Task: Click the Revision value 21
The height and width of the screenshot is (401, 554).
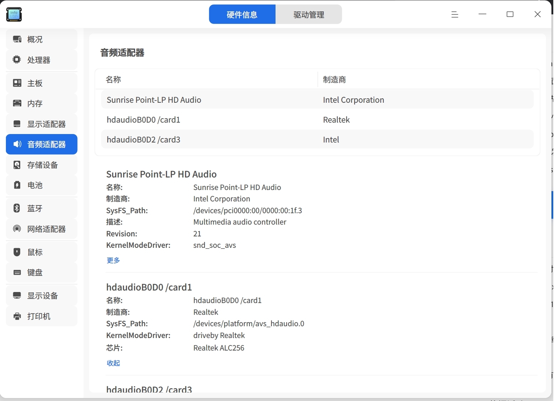Action: [197, 234]
